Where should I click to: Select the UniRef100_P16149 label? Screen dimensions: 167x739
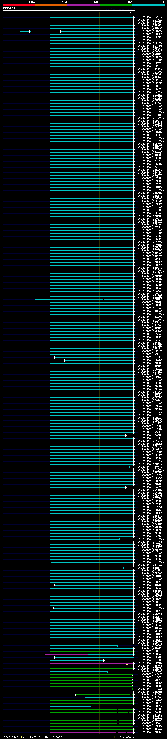click(150, 69)
